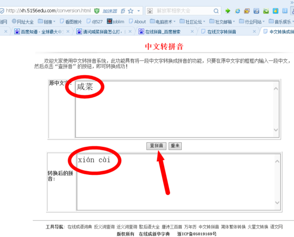Click the green shield security icon in address bar
The width and height of the screenshot is (294, 237).
point(97,11)
